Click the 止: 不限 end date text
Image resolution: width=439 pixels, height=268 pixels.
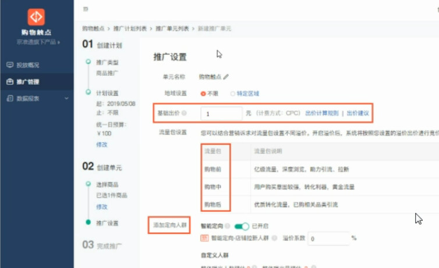(107, 113)
